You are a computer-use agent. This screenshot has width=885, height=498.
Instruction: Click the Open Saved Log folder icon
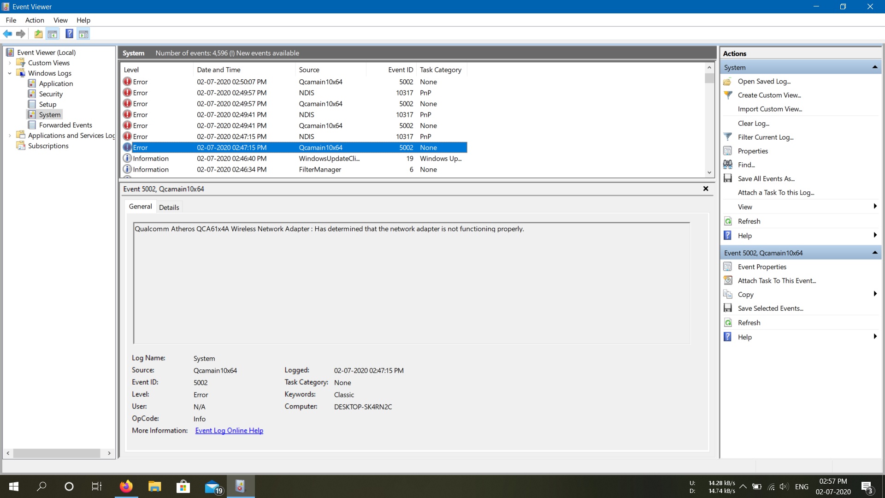[x=728, y=82]
